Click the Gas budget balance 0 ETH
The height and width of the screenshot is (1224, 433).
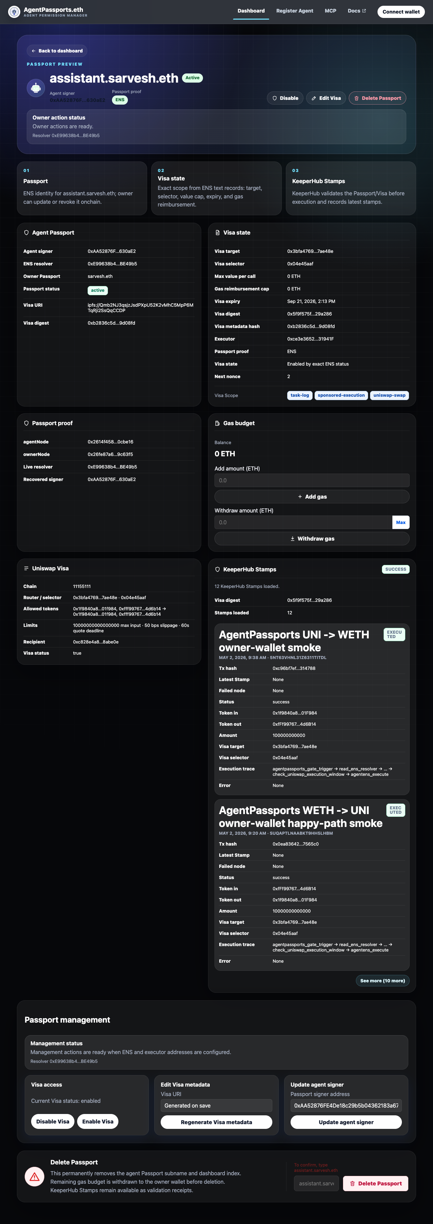point(225,454)
